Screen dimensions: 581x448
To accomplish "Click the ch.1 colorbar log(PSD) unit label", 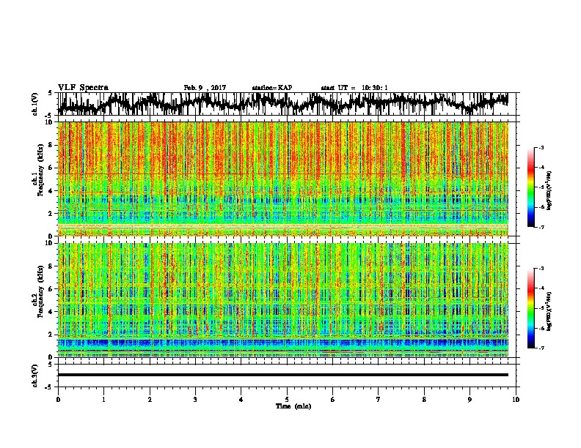I will 549,190.
